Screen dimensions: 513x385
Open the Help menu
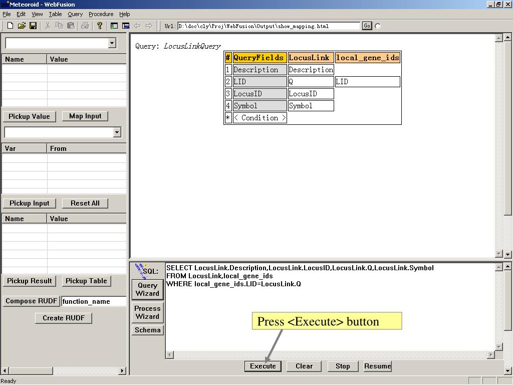(124, 14)
